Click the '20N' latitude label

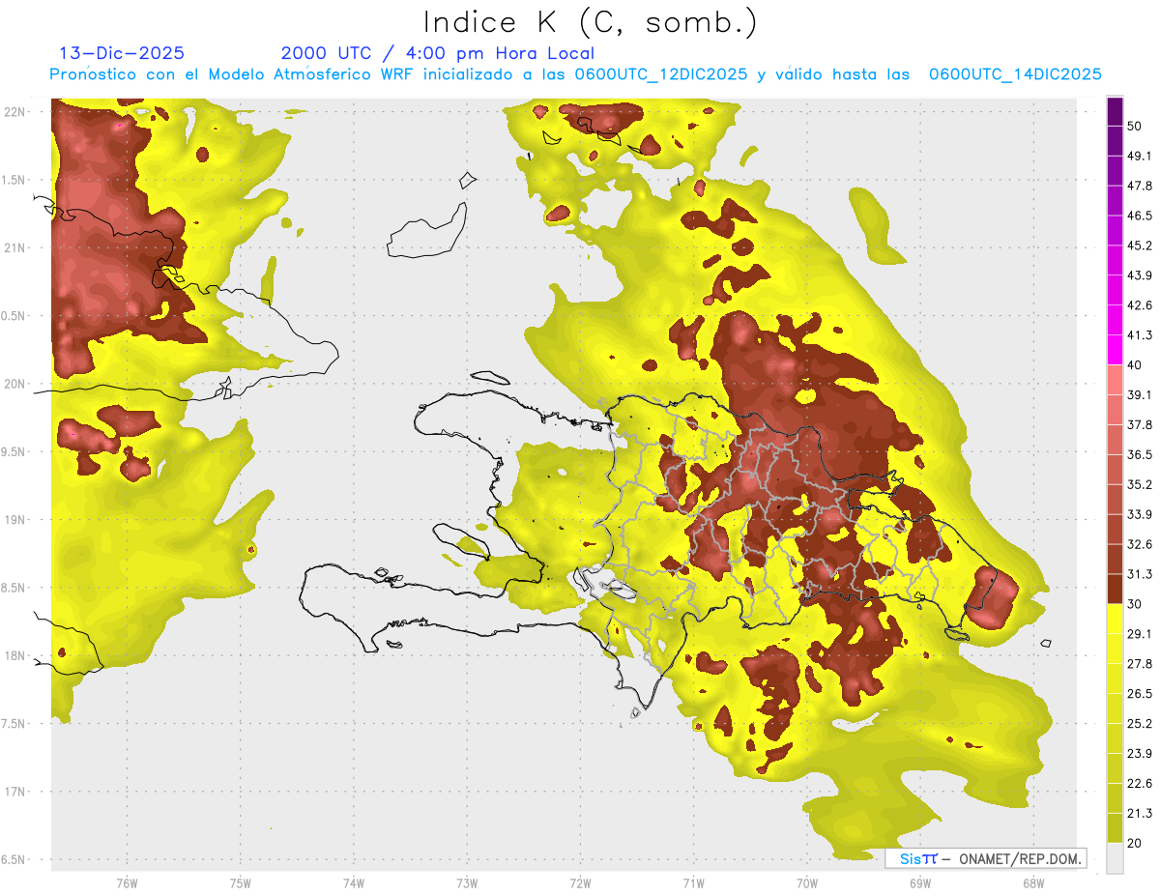point(15,384)
